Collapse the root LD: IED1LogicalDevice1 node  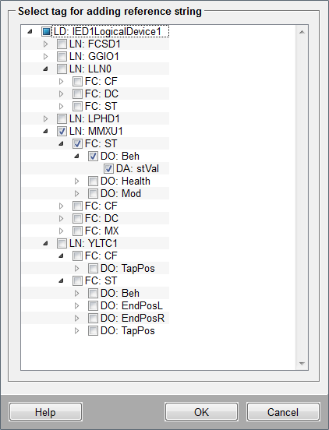(x=30, y=32)
